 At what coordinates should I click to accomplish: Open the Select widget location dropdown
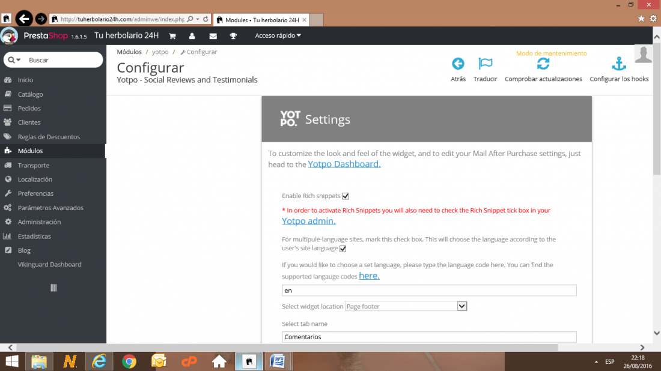(406, 306)
